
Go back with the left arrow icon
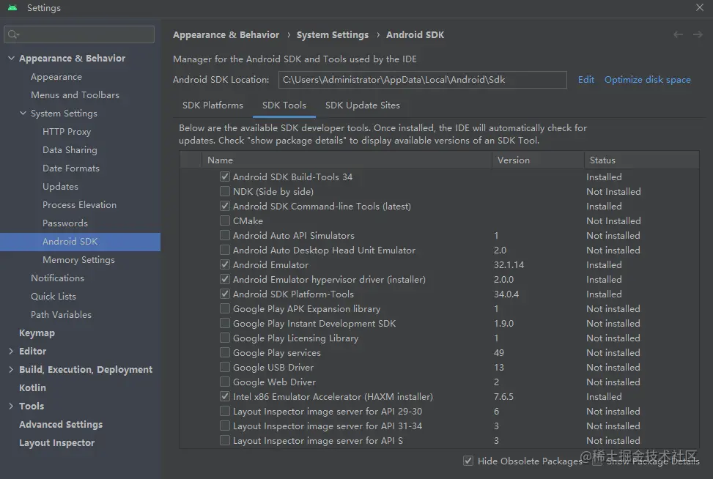tap(678, 34)
